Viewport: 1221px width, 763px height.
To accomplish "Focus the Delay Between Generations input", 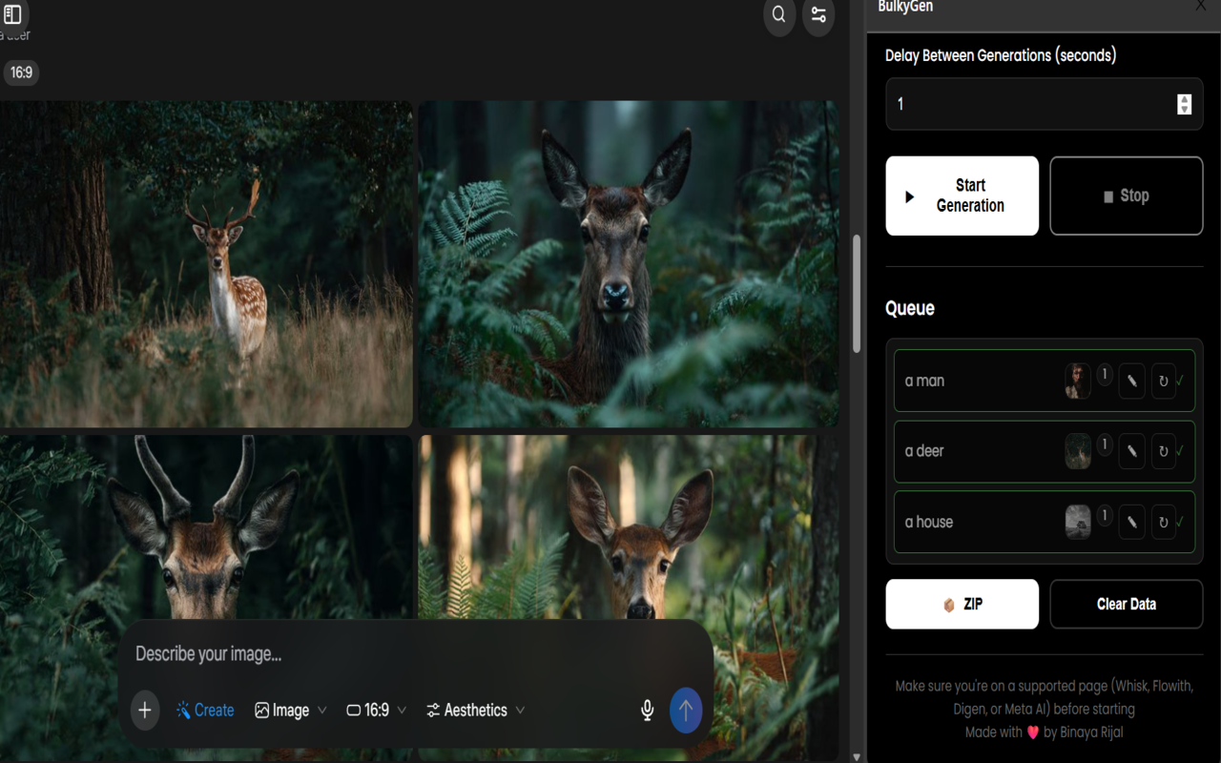I will [x=1044, y=104].
